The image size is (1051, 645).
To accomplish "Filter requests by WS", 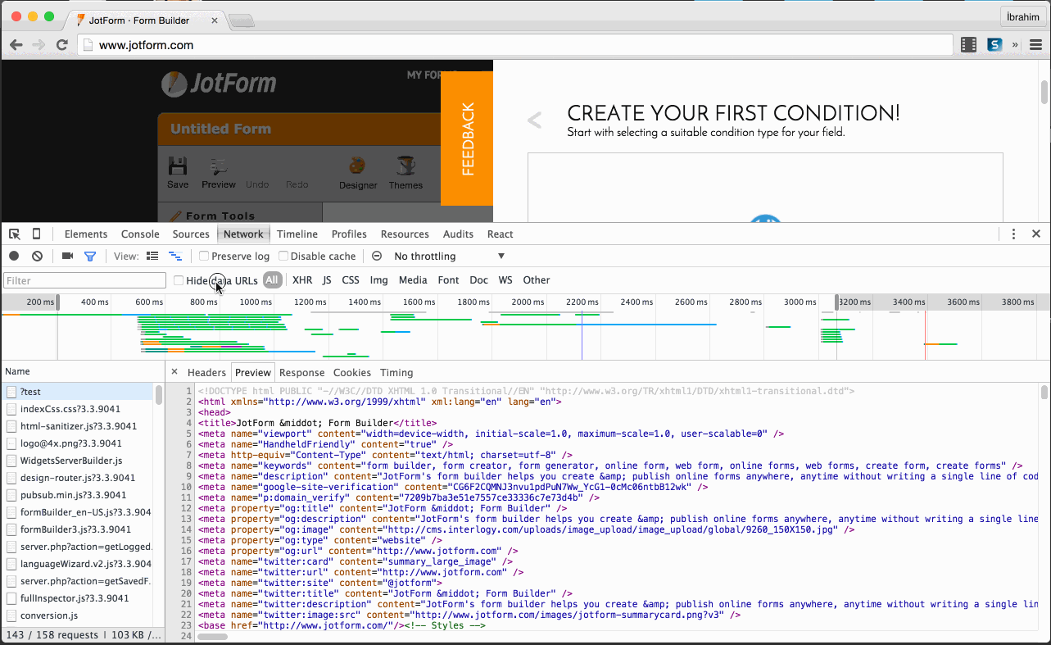I will (x=505, y=280).
